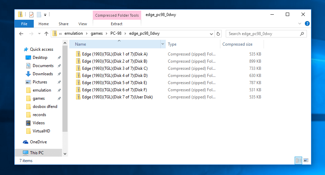Open the recent locations dropdown
The height and width of the screenshot is (175, 325).
[39, 34]
